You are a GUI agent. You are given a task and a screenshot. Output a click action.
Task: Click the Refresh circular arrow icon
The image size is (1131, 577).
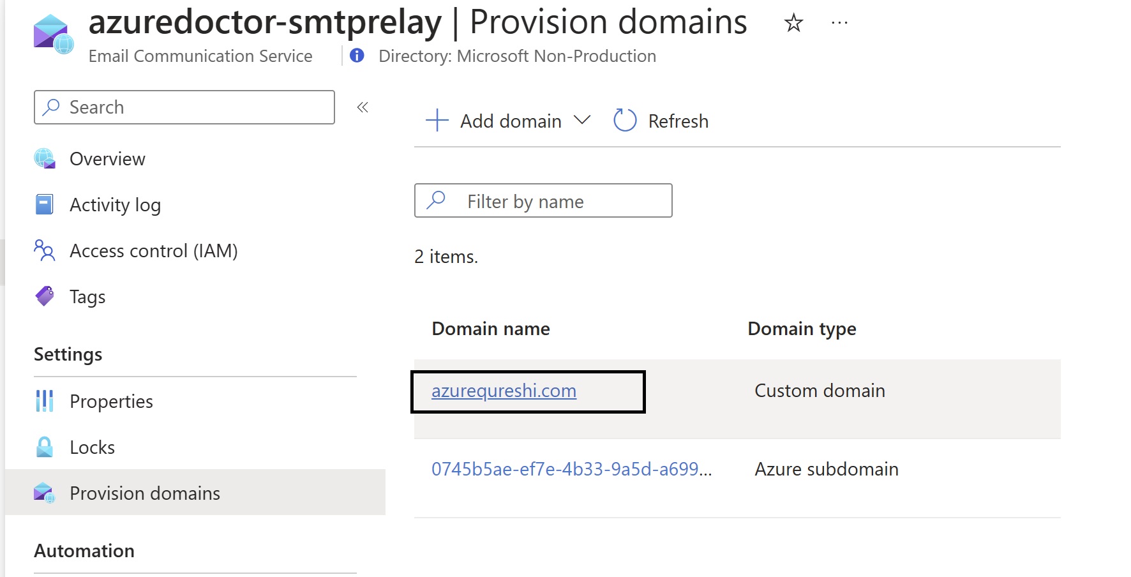coord(625,120)
